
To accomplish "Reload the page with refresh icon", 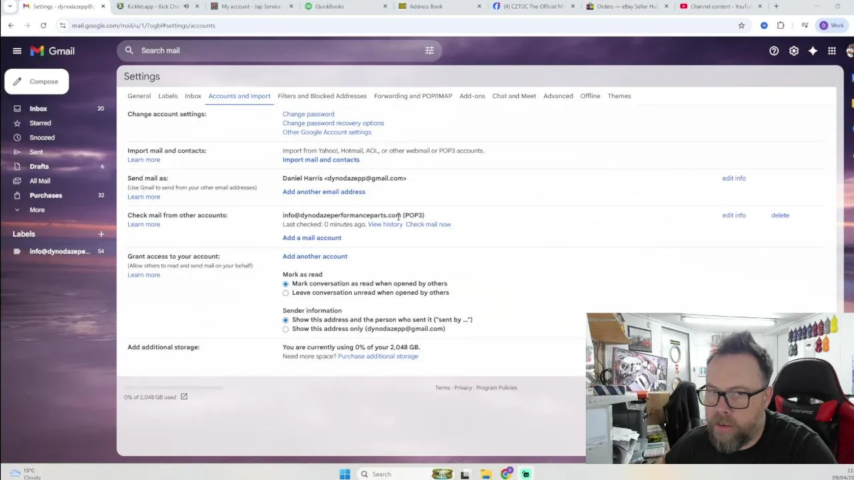I will click(43, 25).
